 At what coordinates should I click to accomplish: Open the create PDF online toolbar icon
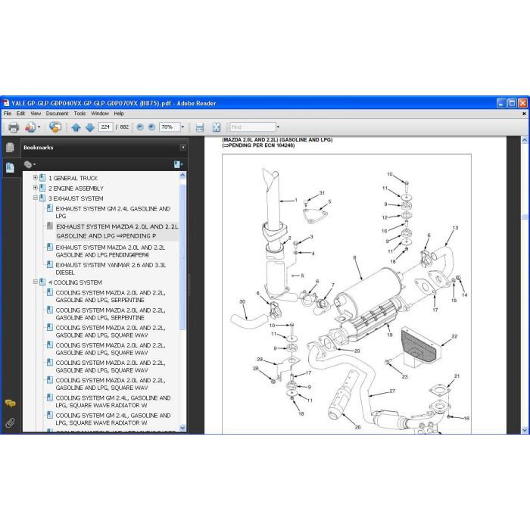(x=30, y=127)
